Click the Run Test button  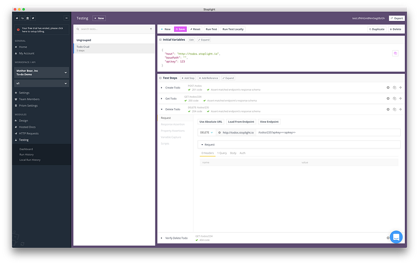tap(211, 29)
